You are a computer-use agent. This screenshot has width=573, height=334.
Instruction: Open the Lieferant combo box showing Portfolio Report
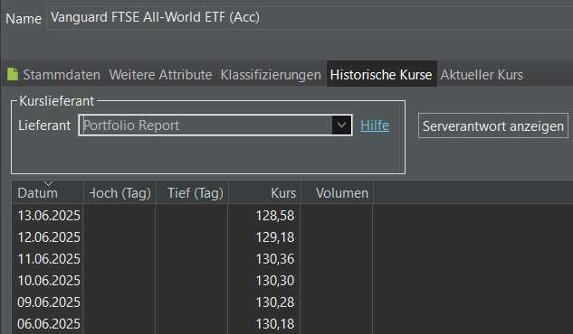pyautogui.click(x=215, y=125)
